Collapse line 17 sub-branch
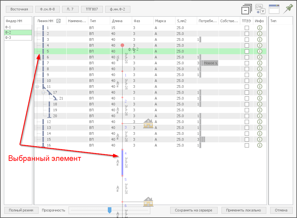 pyautogui.click(x=43, y=93)
